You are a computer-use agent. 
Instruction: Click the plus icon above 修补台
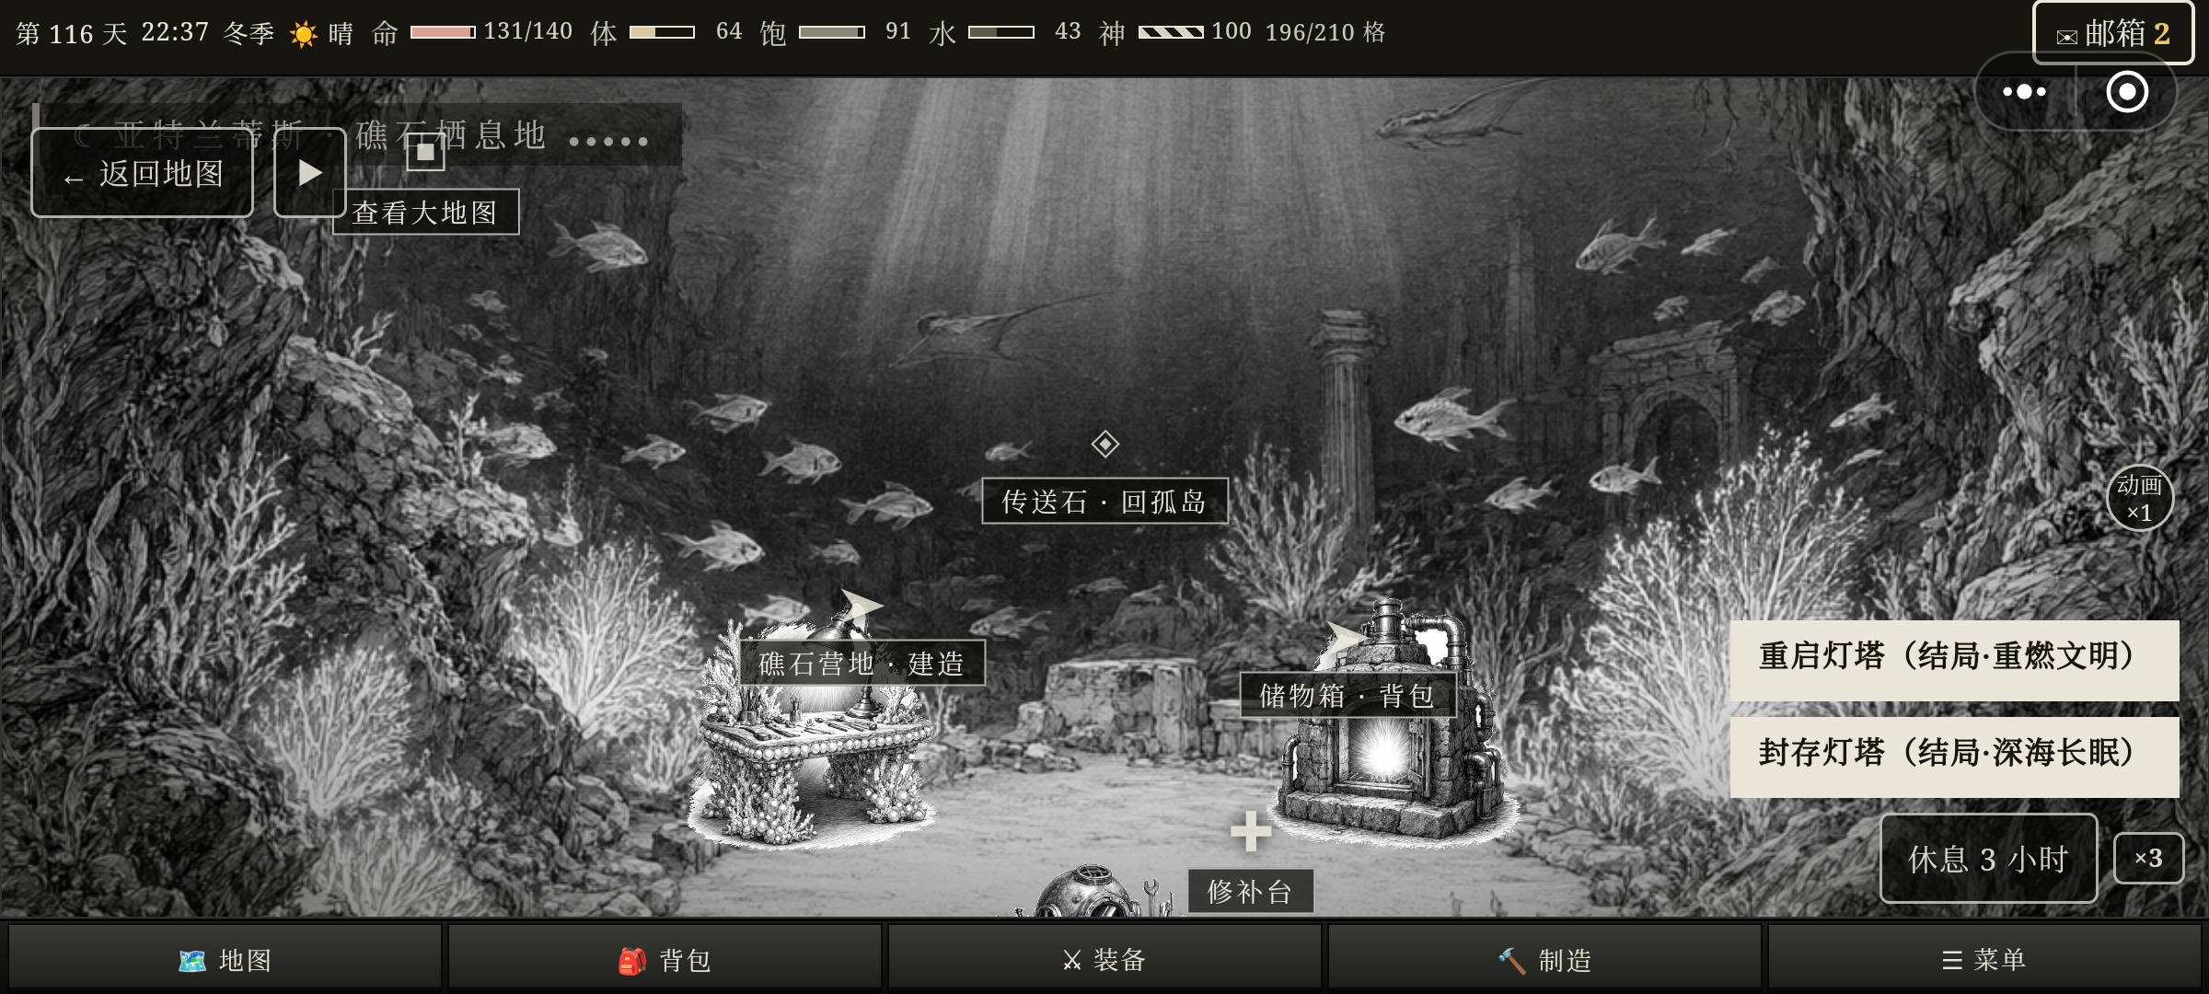click(x=1251, y=831)
